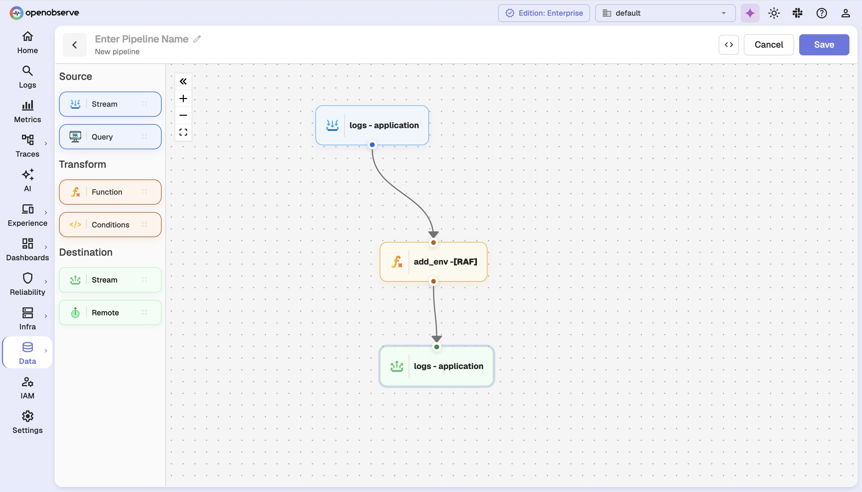Zoom out on the canvas

[x=183, y=115]
